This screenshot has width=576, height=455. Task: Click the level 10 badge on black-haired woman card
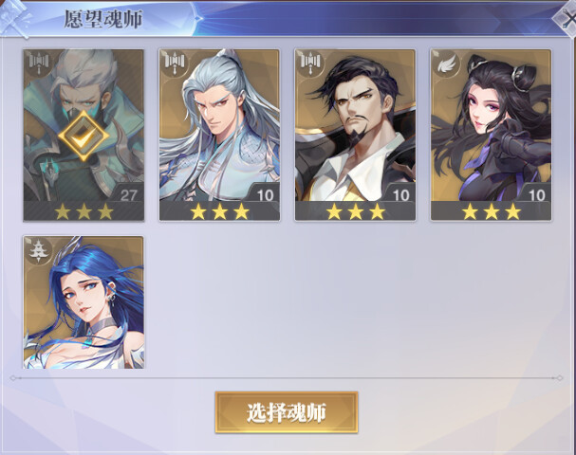[x=537, y=194]
